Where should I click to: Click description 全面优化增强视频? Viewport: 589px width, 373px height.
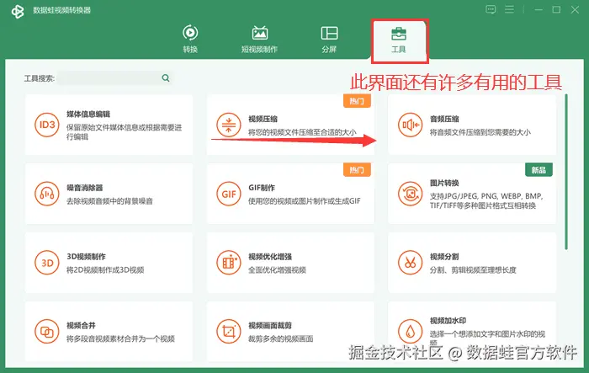(277, 270)
